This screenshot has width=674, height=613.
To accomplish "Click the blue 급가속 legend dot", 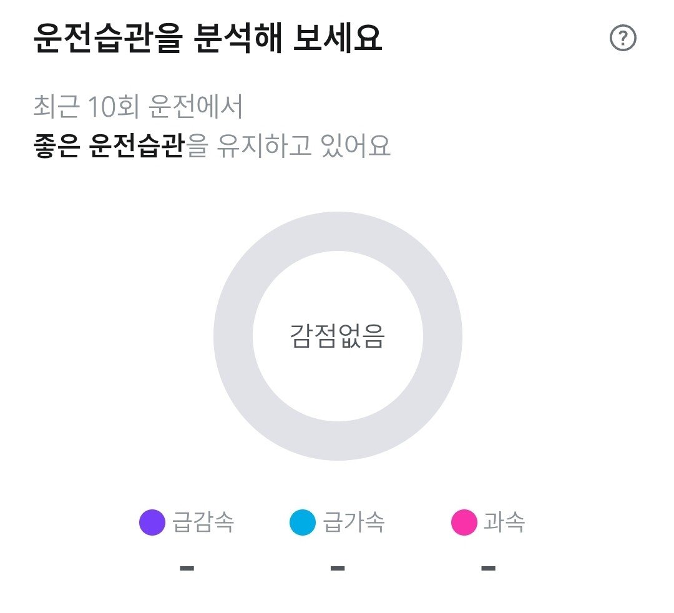I will pos(303,522).
